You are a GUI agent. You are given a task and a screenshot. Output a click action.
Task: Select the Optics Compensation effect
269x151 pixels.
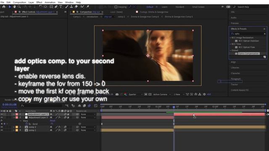[x=248, y=54]
